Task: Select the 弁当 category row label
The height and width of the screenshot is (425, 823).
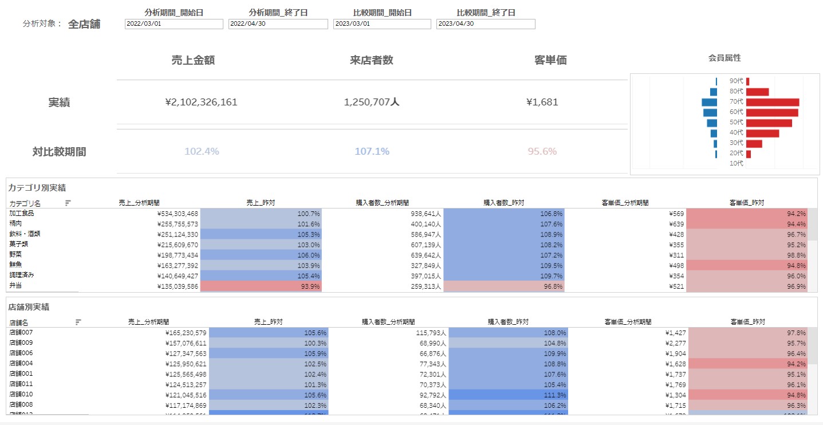Action: coord(15,285)
